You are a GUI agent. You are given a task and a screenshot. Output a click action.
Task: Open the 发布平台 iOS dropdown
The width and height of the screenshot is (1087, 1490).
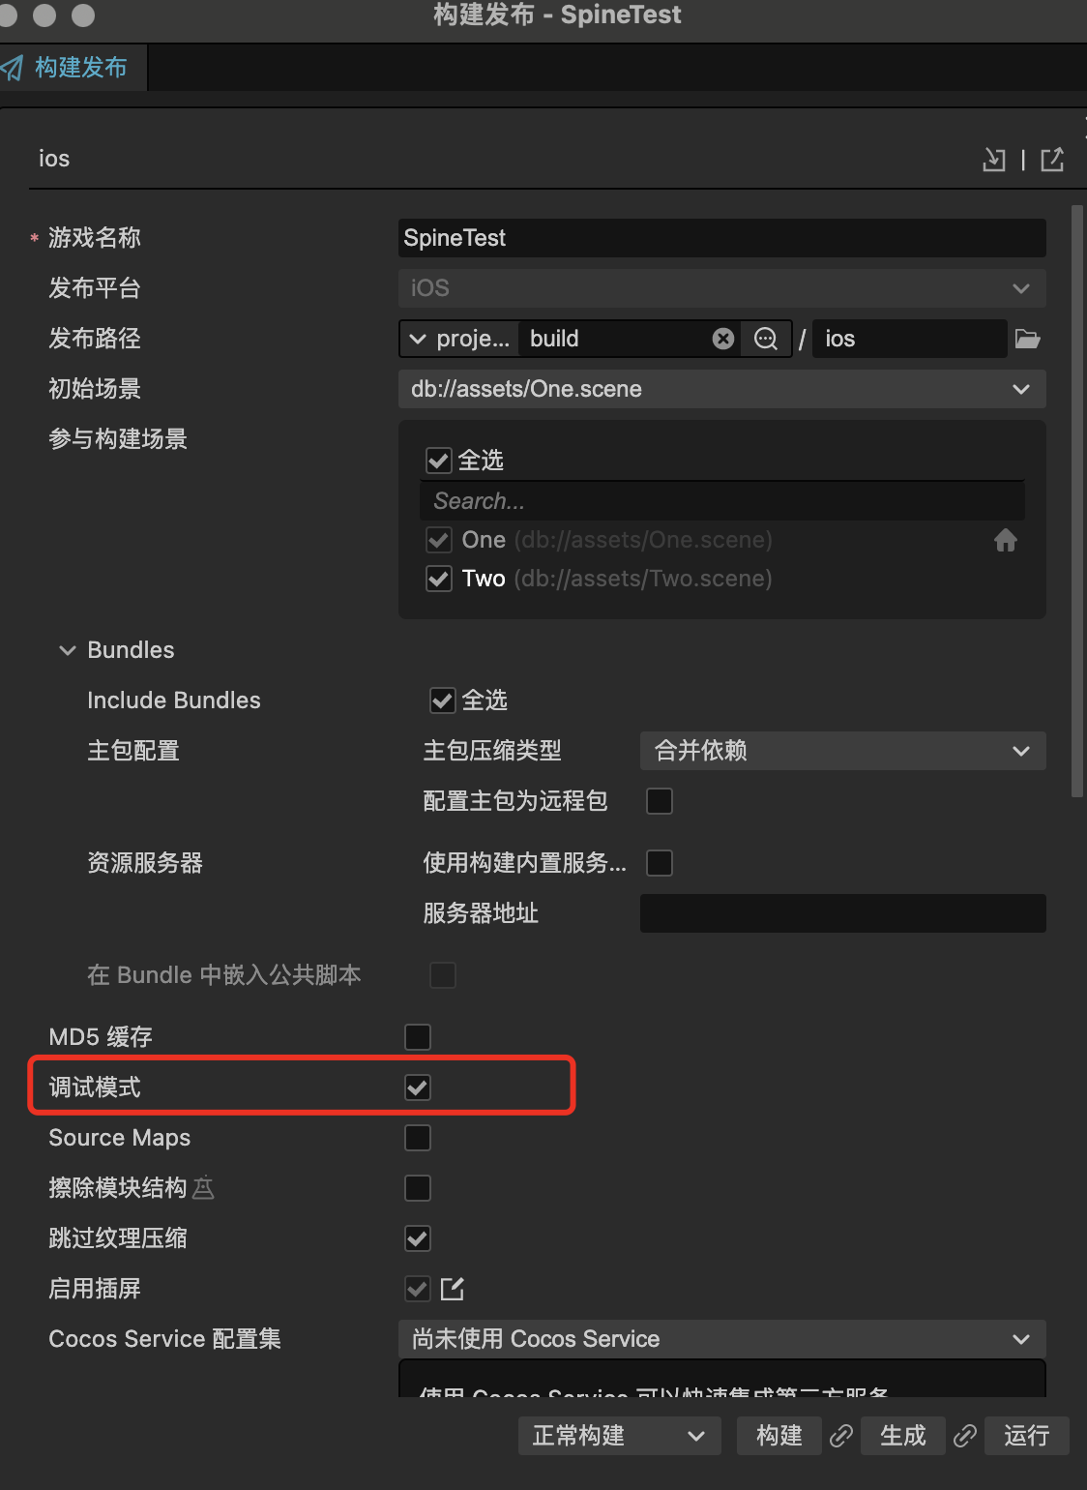(722, 288)
